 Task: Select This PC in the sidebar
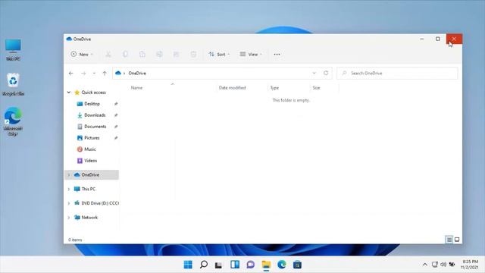(89, 189)
